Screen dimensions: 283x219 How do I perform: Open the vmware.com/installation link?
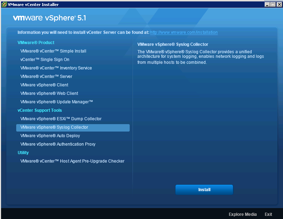pos(184,32)
